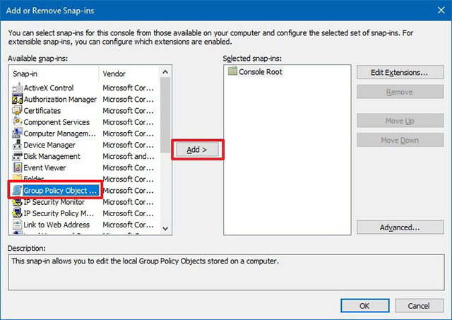Click the IP Security Policy Management icon
The width and height of the screenshot is (452, 320).
[x=17, y=213]
